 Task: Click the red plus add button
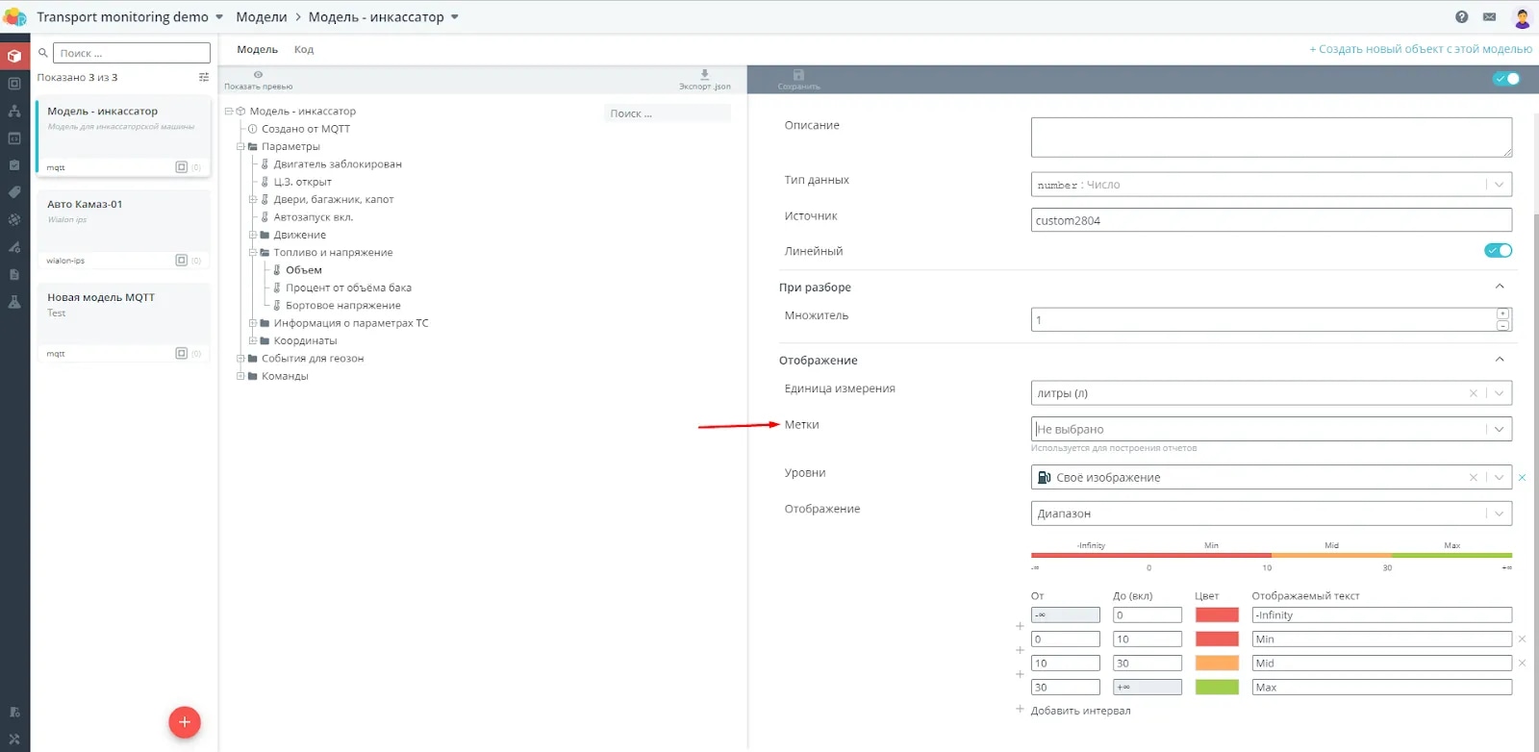pos(185,722)
